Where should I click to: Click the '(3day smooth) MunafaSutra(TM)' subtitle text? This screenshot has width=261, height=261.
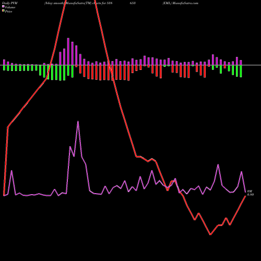point(68,3)
